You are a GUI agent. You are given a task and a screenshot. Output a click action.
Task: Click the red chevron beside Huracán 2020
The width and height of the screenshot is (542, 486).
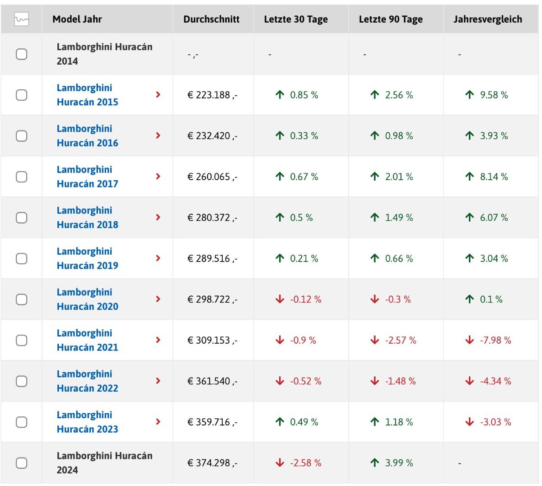(x=158, y=299)
